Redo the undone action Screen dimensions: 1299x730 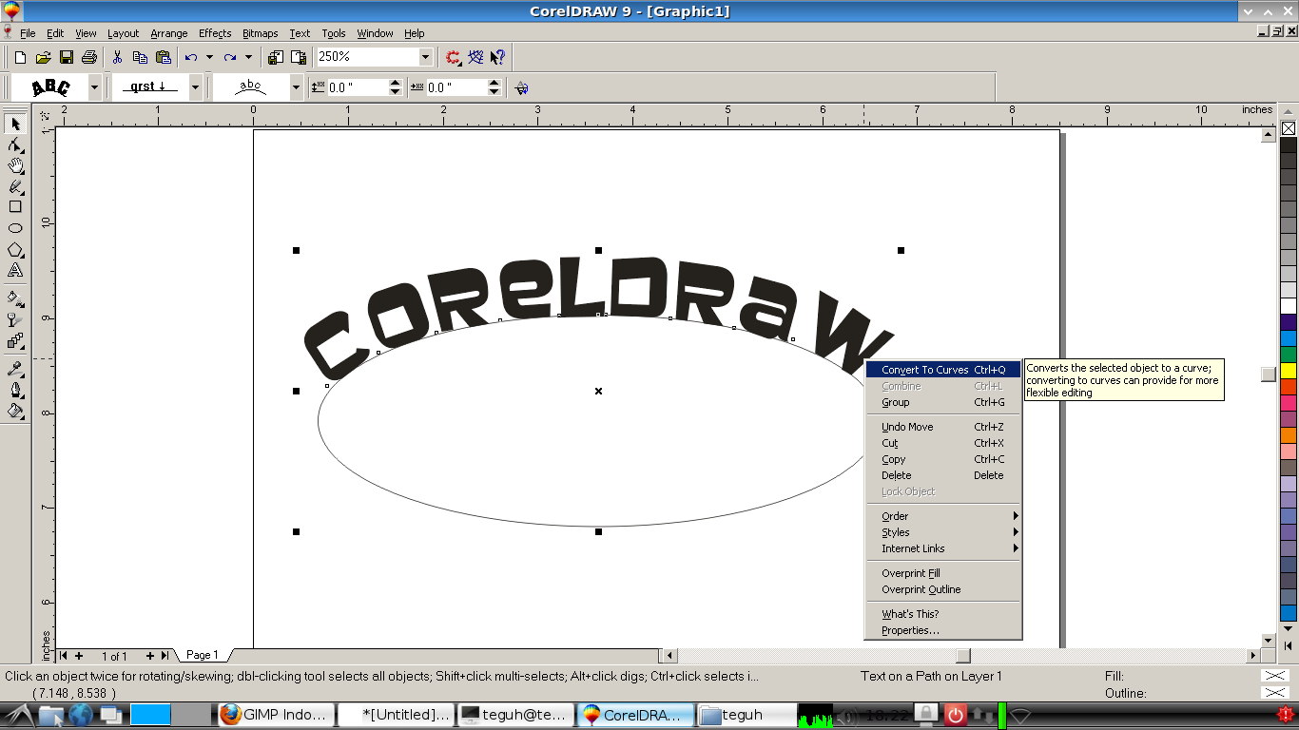coord(230,57)
